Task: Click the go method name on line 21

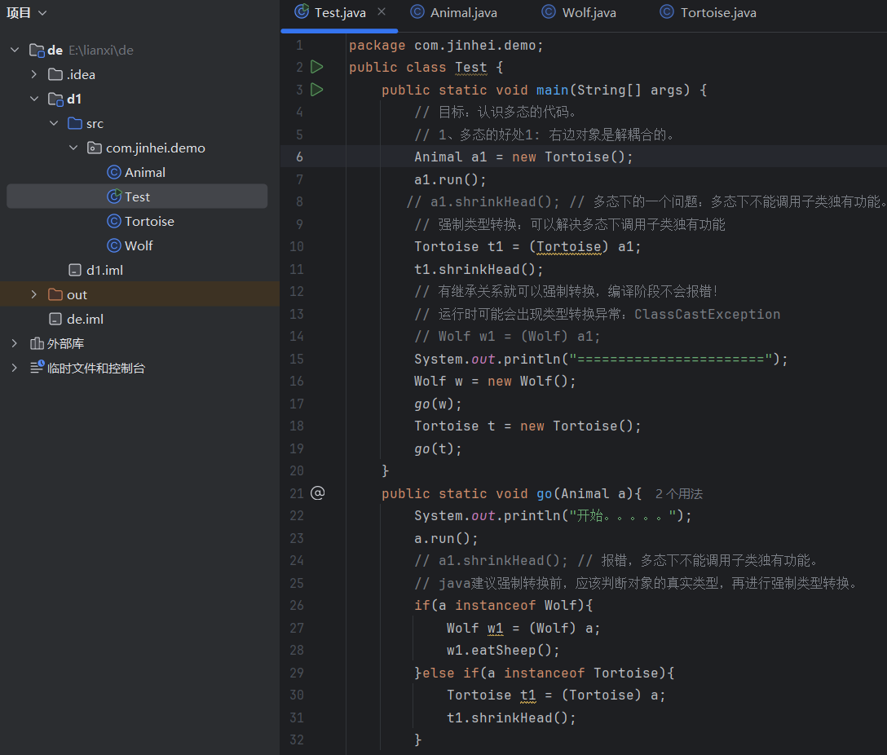Action: [x=545, y=494]
